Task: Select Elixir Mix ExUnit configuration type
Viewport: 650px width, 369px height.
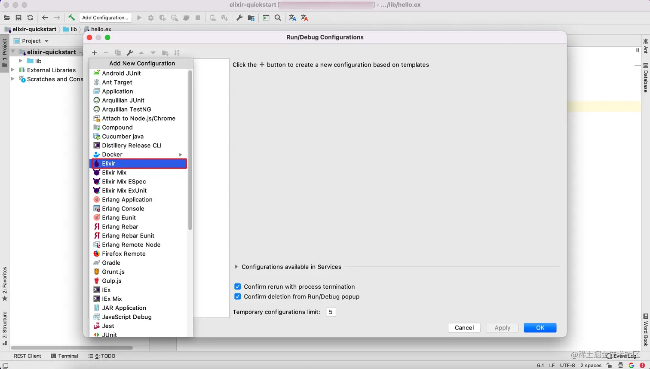Action: [x=138, y=190]
